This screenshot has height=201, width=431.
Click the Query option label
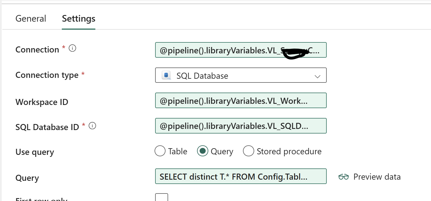pos(222,151)
